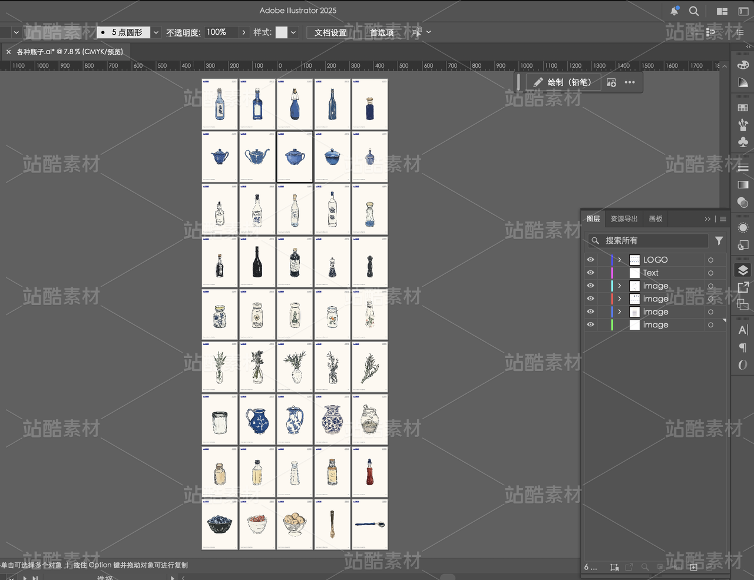Hide the green image layer
754x580 pixels.
[590, 324]
